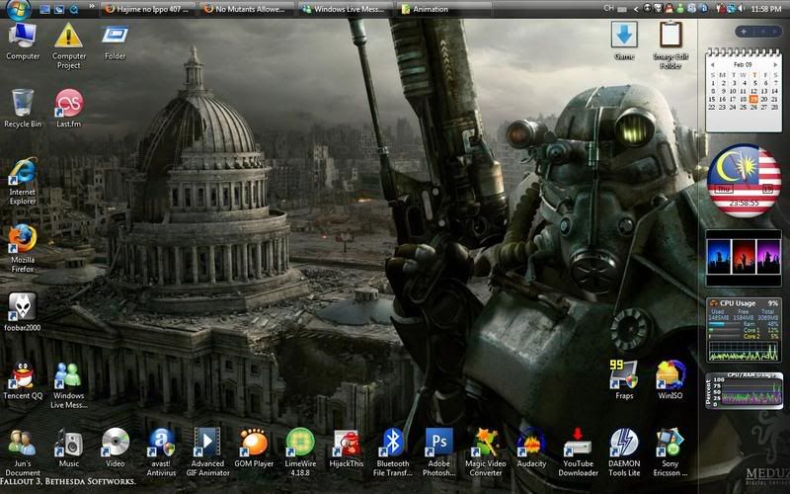Screen dimensions: 790x494
Task: Click Switch between windows in Quick Launch
Action: point(59,9)
